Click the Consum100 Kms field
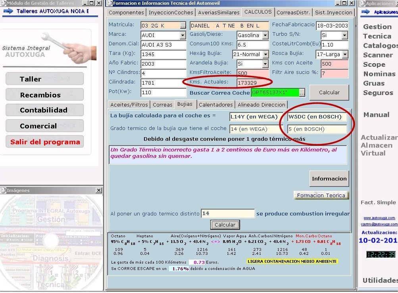 252,45
